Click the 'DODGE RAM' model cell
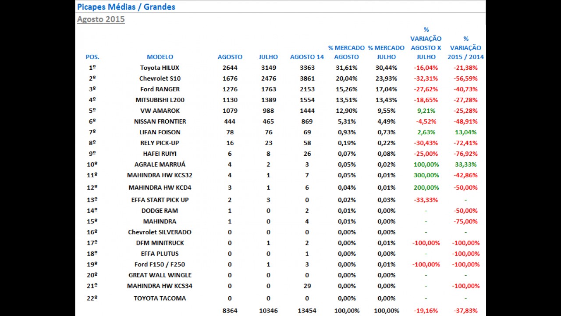 click(160, 211)
